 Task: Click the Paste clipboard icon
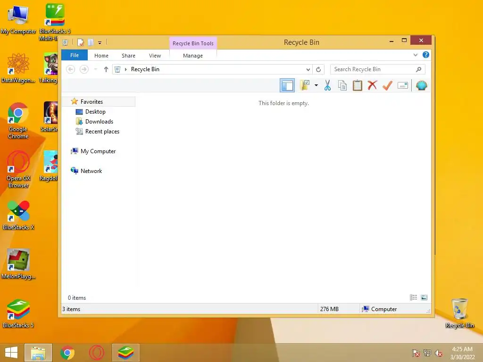[358, 85]
